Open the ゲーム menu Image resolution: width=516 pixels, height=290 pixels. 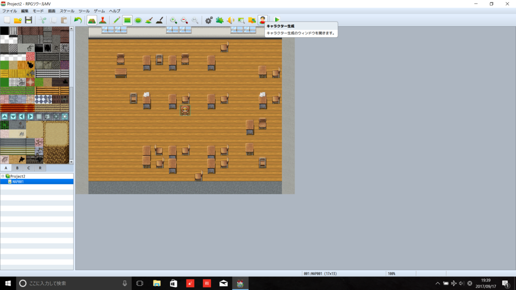[x=99, y=11]
